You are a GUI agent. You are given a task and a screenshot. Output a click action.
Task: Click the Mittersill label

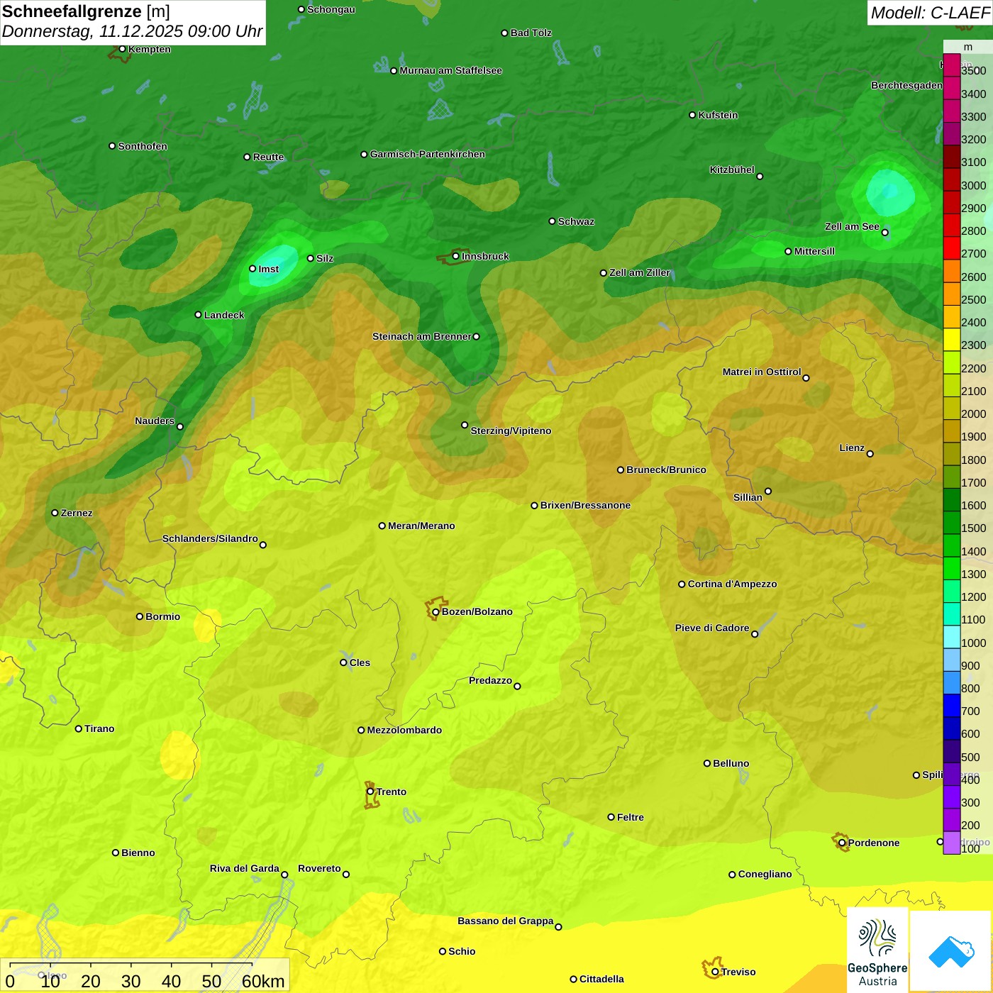[x=814, y=251]
